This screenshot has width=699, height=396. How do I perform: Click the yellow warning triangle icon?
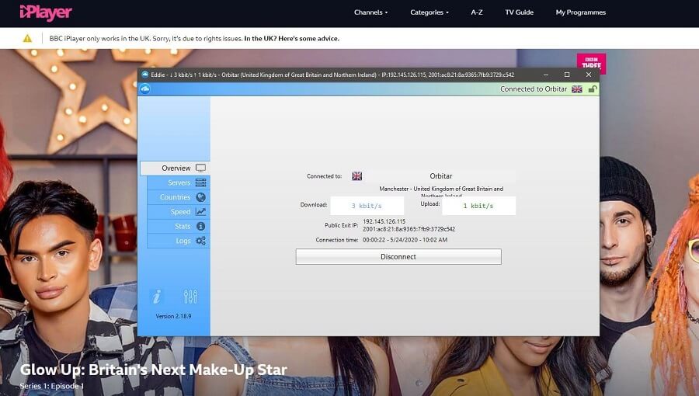28,38
